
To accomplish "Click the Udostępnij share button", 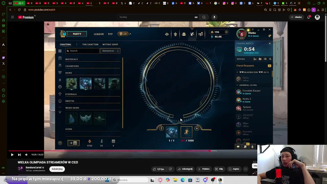I will (185, 169).
